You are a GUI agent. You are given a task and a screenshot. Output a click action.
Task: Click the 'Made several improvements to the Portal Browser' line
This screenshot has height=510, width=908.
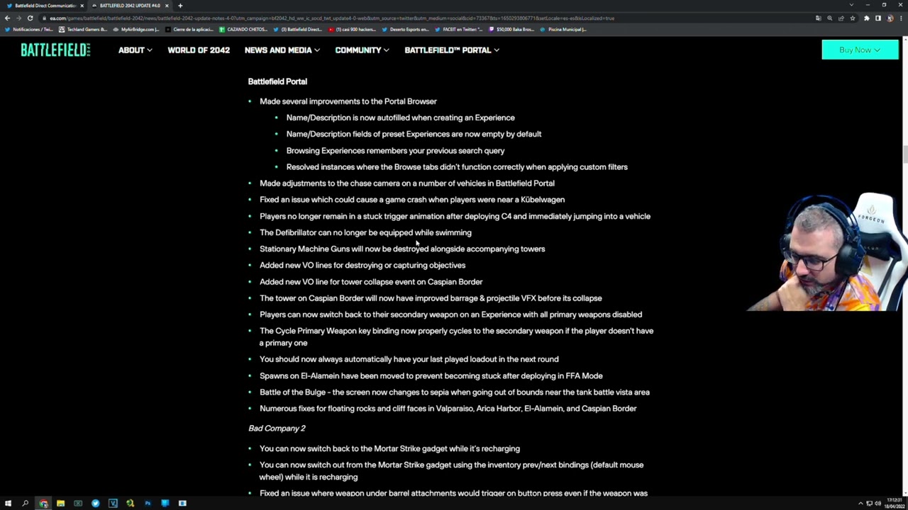[x=348, y=101]
